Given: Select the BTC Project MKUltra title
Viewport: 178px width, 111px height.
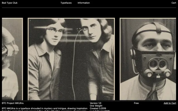Looking at the screenshot, I should (13, 103).
